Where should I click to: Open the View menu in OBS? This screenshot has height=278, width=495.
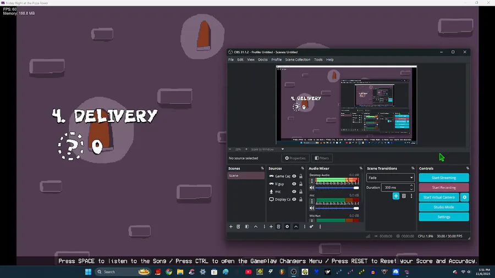[251, 59]
